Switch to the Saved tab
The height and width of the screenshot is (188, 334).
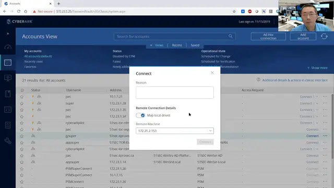click(195, 45)
